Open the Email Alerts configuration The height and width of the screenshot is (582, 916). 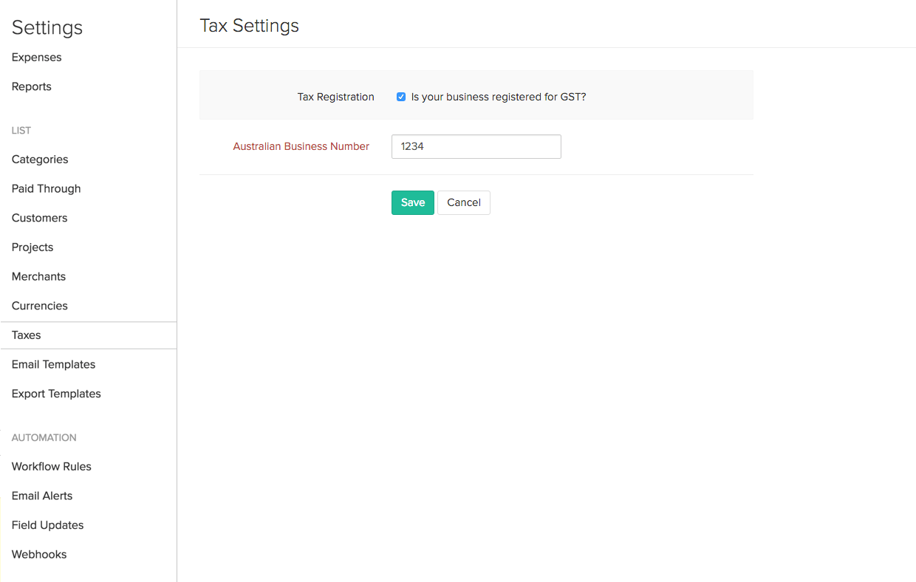click(42, 496)
